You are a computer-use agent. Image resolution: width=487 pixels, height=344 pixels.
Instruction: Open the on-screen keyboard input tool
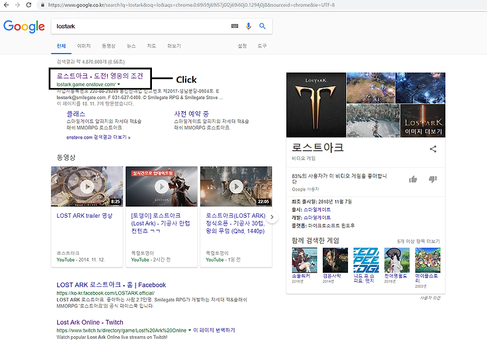[x=235, y=26]
